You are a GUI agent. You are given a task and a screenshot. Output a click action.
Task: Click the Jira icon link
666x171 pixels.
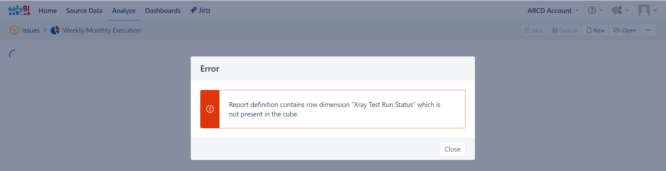200,10
